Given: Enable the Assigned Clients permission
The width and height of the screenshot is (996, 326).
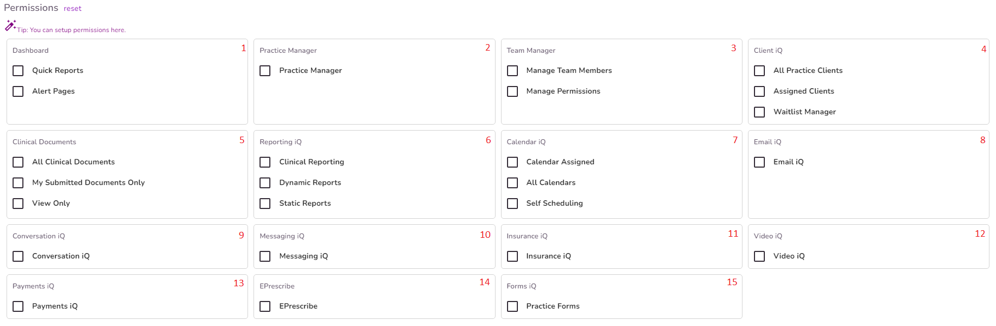Looking at the screenshot, I should [x=759, y=91].
